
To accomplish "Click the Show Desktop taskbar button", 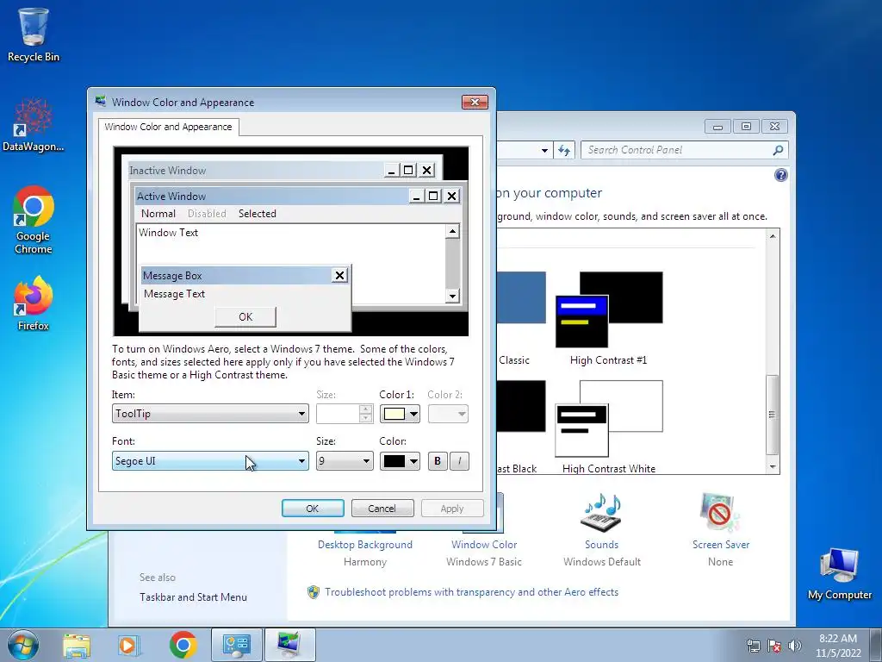I will (x=878, y=645).
